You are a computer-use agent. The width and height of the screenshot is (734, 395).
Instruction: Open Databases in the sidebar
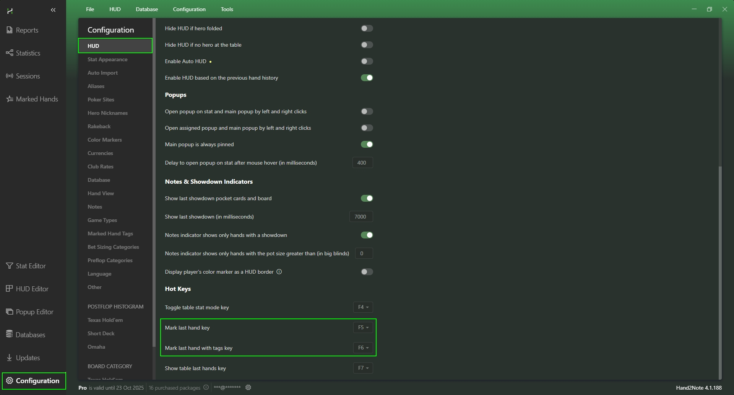[x=30, y=335]
